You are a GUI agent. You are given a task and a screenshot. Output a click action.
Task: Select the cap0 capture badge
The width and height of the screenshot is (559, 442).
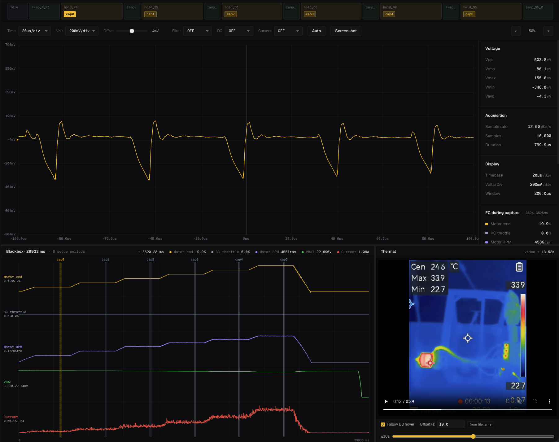click(x=70, y=14)
